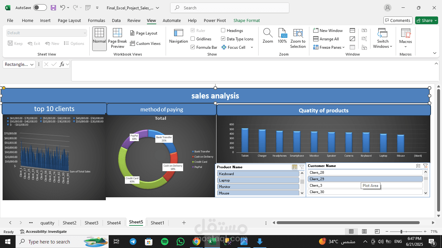Toggle multi-select in Customer Name slicer
Screen dimensions: 442x248
point(418,166)
